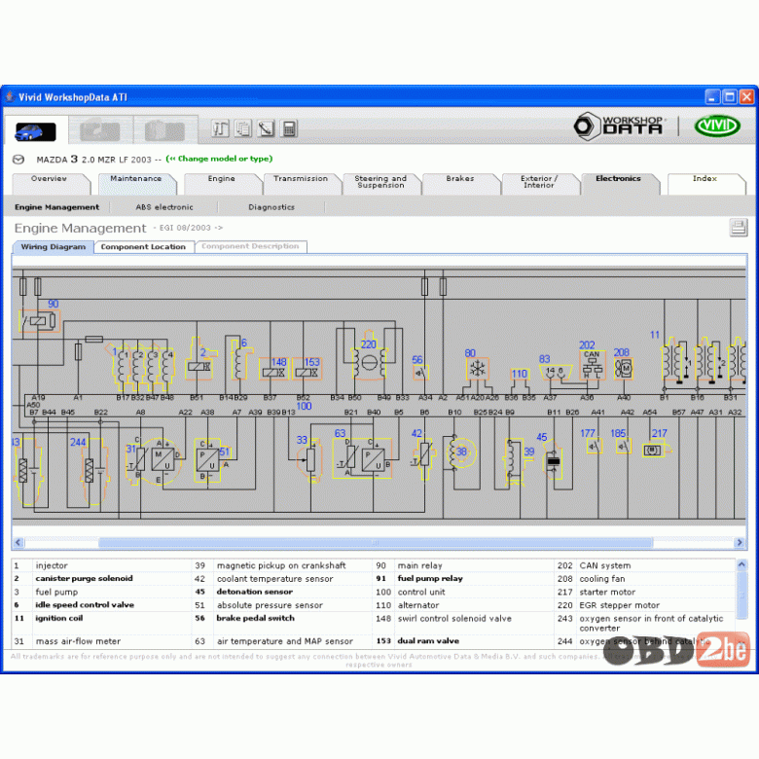
Task: Select the Wiring Diagram tab
Action: click(x=54, y=247)
